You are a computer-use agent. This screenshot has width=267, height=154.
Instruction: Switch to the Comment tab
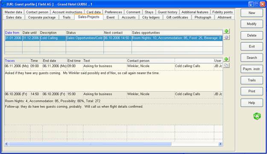click(133, 12)
